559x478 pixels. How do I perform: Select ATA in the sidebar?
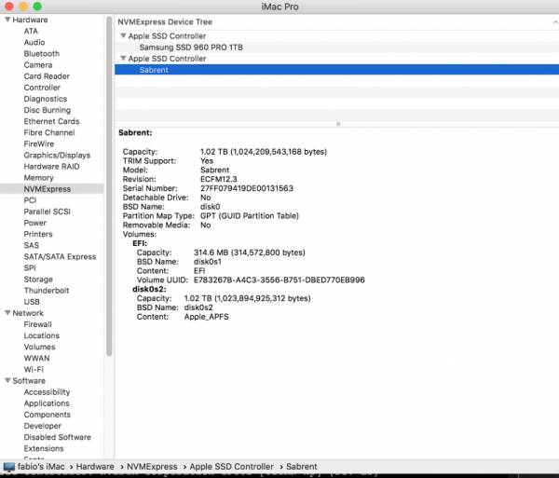coord(31,31)
